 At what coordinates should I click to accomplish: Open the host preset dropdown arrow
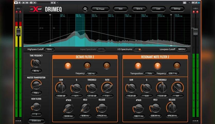coord(57,3)
